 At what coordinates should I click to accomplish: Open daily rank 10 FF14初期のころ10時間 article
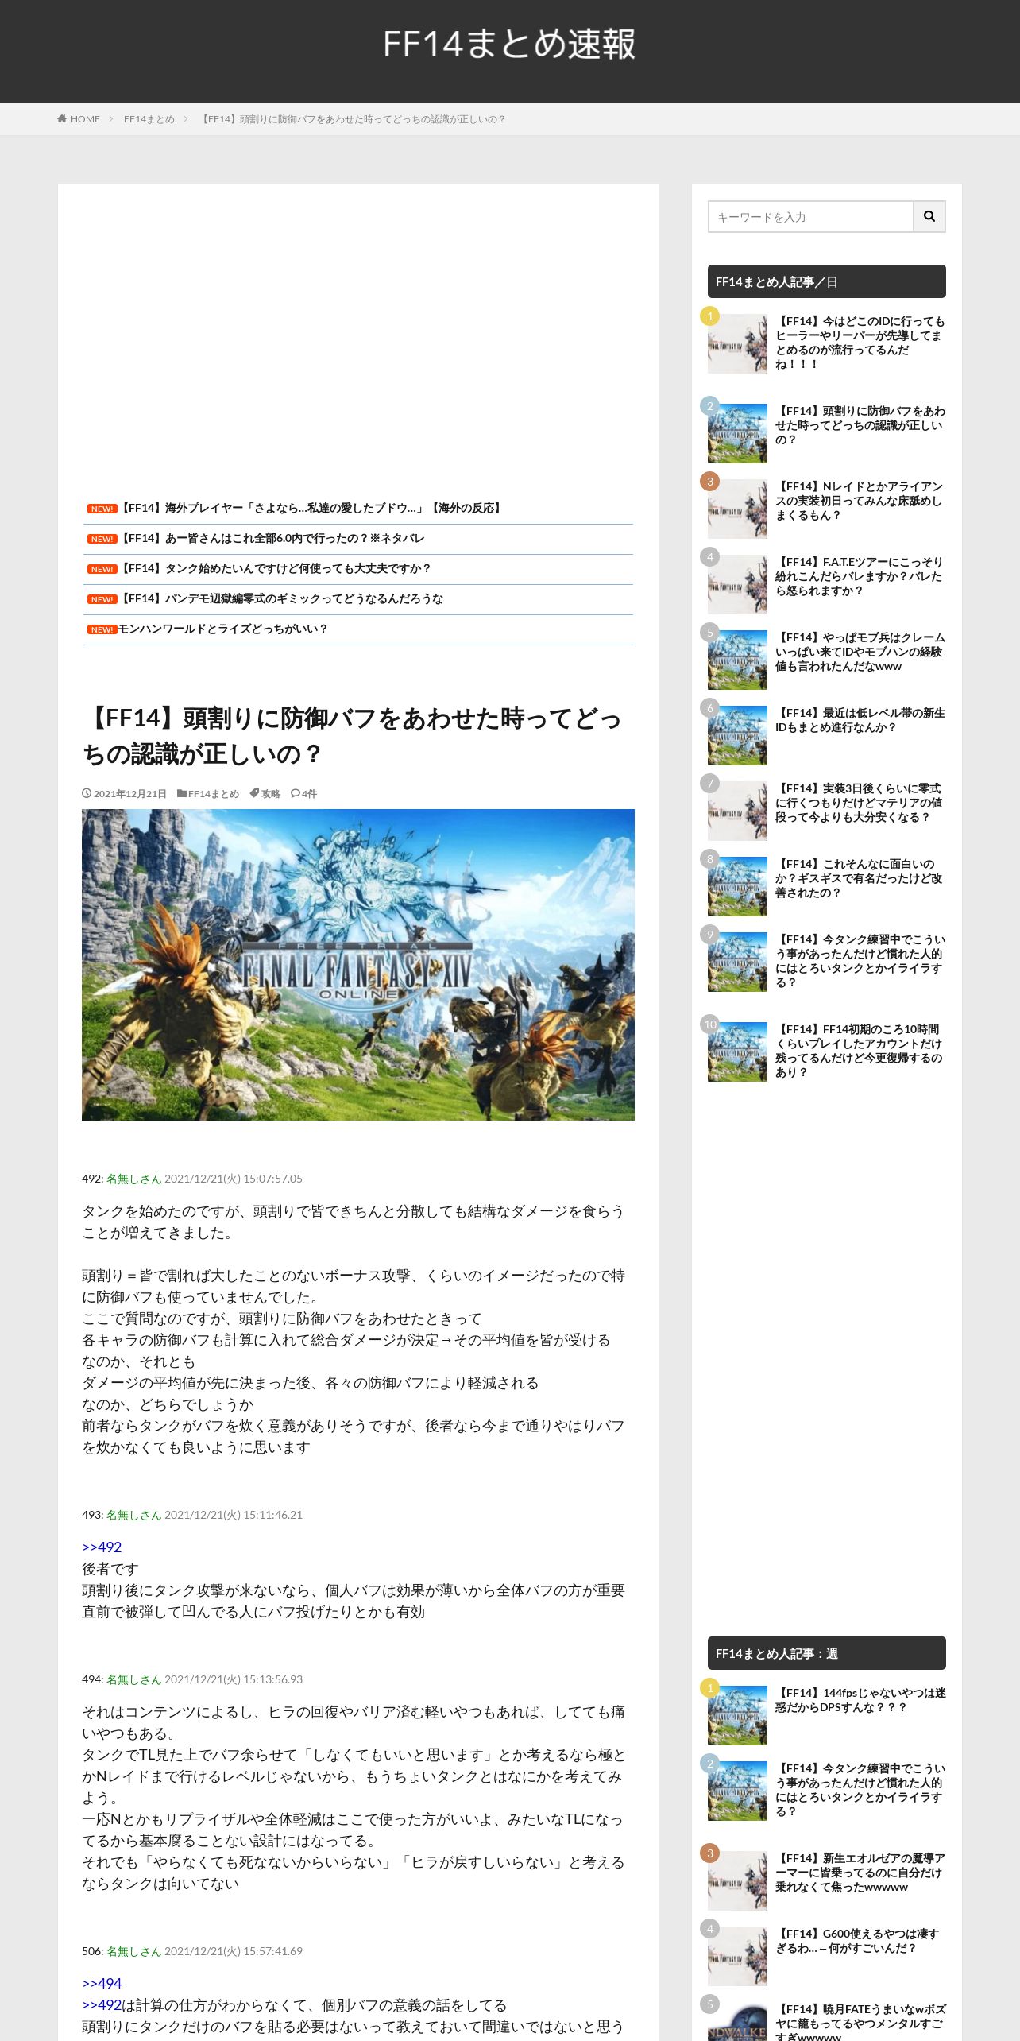coord(860,1051)
